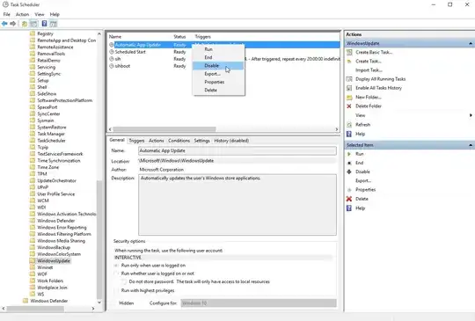Click the blue Help toolbar icon

(x=44, y=24)
